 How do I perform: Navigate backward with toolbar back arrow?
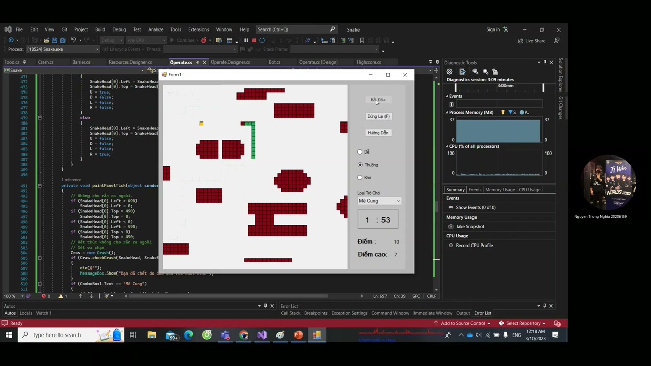tap(11, 40)
